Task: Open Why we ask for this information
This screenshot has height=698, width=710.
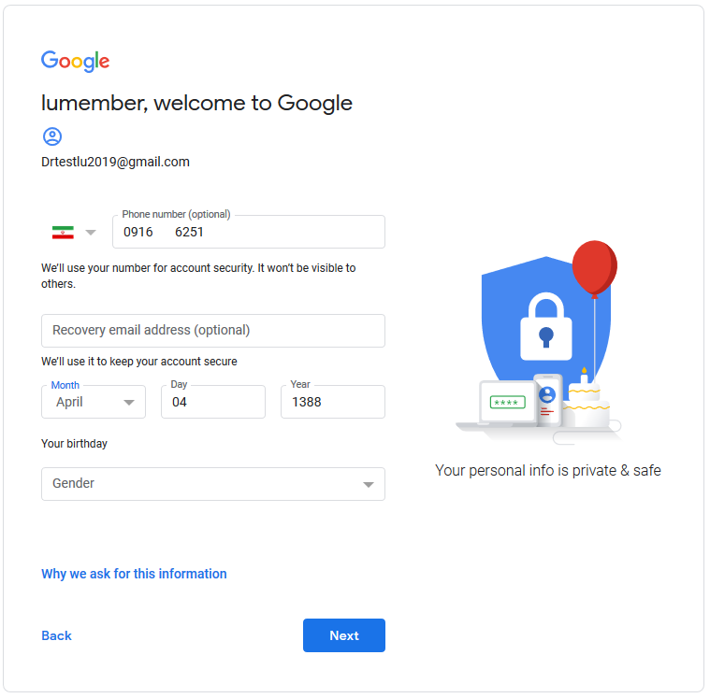Action: [134, 574]
